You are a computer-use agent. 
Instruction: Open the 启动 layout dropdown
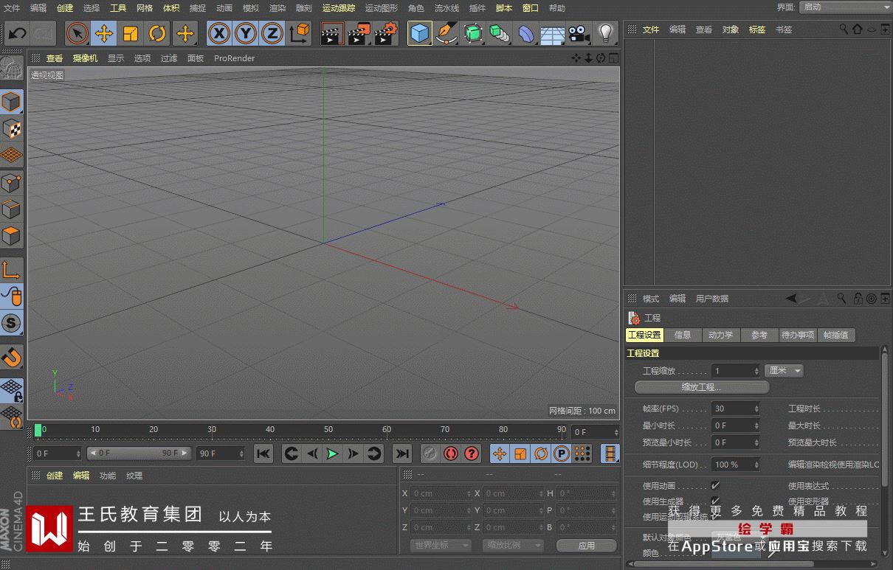click(x=844, y=7)
